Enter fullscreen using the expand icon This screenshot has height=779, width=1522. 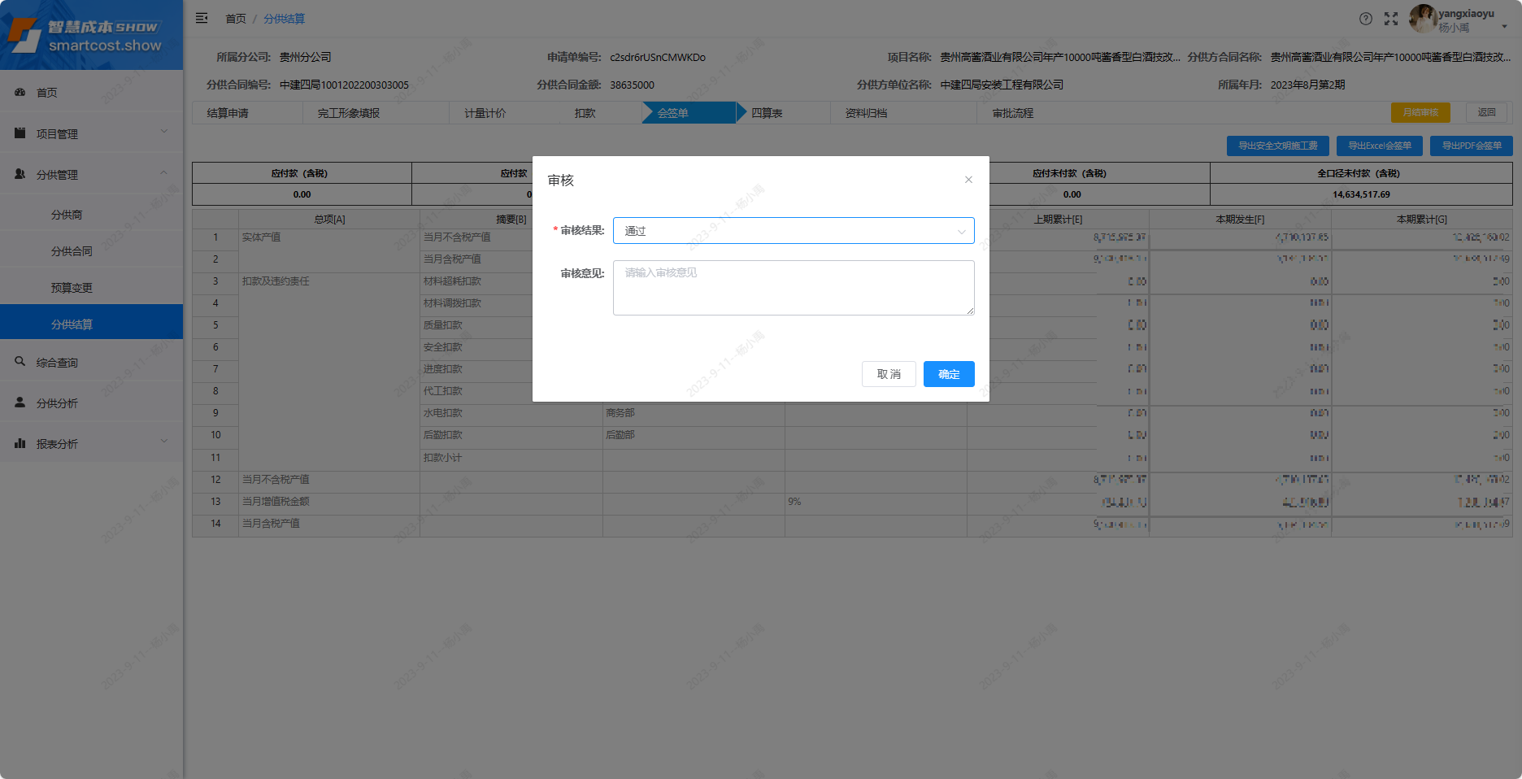(1391, 18)
